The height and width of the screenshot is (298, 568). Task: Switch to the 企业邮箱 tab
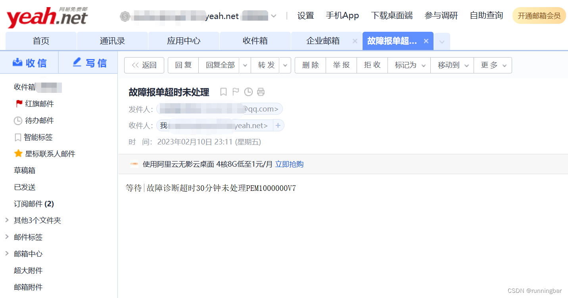[x=323, y=41]
